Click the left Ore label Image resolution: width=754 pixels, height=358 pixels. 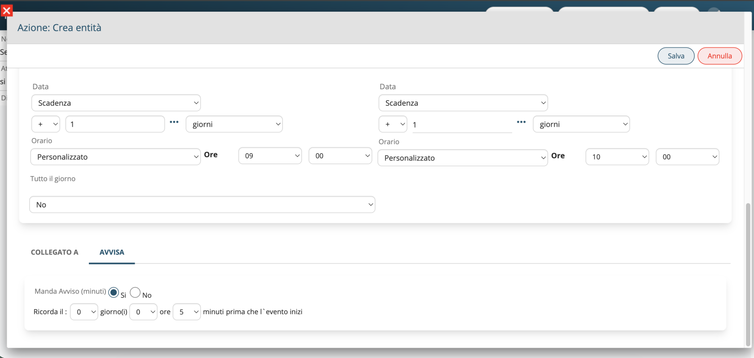211,155
